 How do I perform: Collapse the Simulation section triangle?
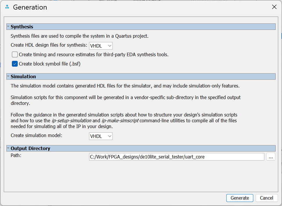(8, 76)
